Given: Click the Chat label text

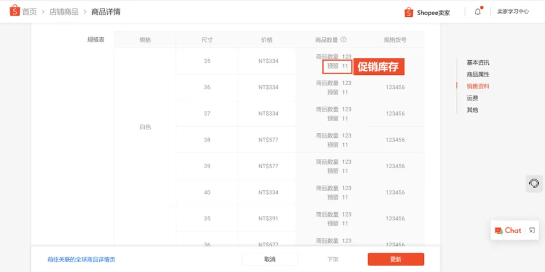Looking at the screenshot, I should pos(513,230).
